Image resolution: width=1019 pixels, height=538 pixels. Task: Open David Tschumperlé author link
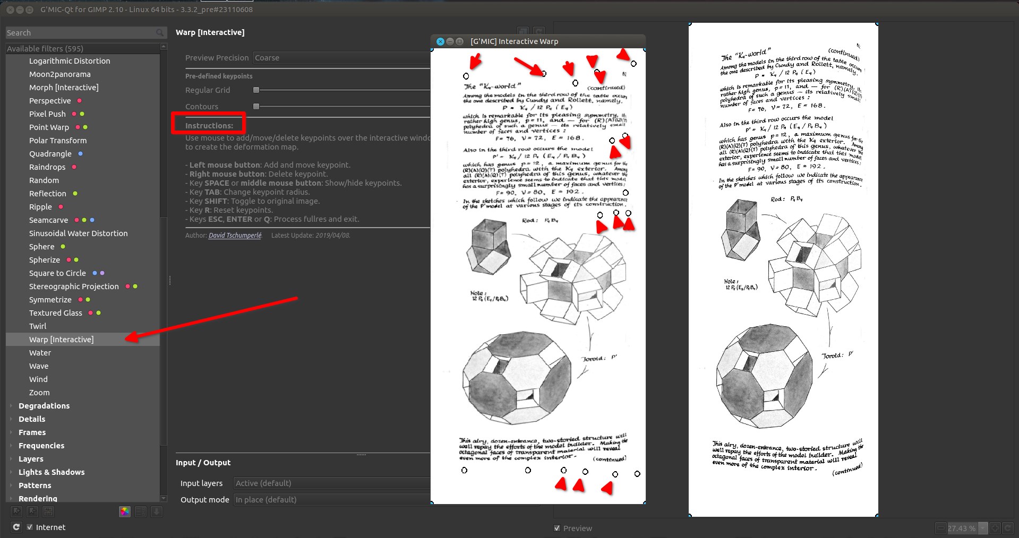click(x=235, y=236)
